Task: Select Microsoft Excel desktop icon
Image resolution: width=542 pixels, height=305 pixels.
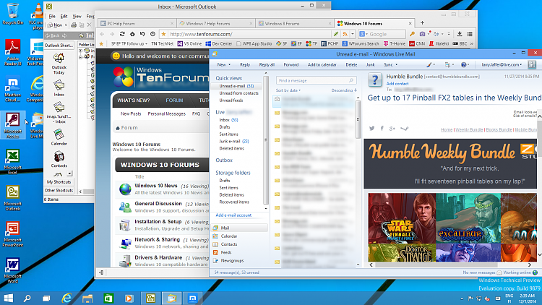Action: [x=13, y=161]
